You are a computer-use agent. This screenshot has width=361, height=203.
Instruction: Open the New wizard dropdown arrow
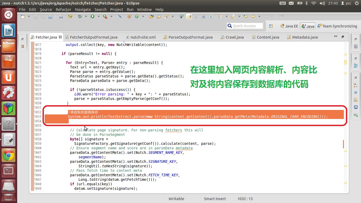(x=29, y=17)
